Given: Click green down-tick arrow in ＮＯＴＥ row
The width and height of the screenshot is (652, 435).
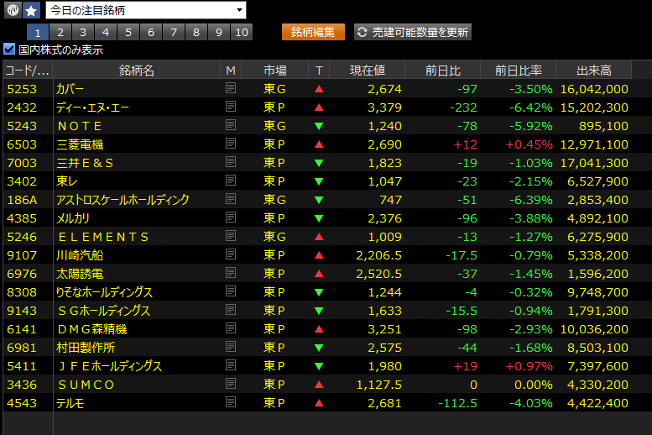Looking at the screenshot, I should click(x=319, y=126).
